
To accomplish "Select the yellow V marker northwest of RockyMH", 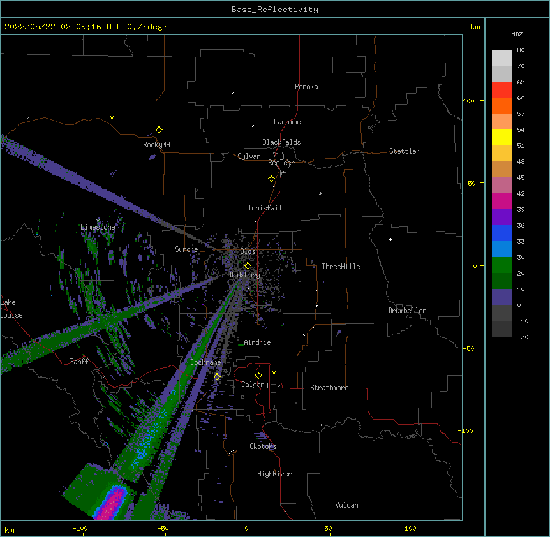I will pyautogui.click(x=112, y=117).
